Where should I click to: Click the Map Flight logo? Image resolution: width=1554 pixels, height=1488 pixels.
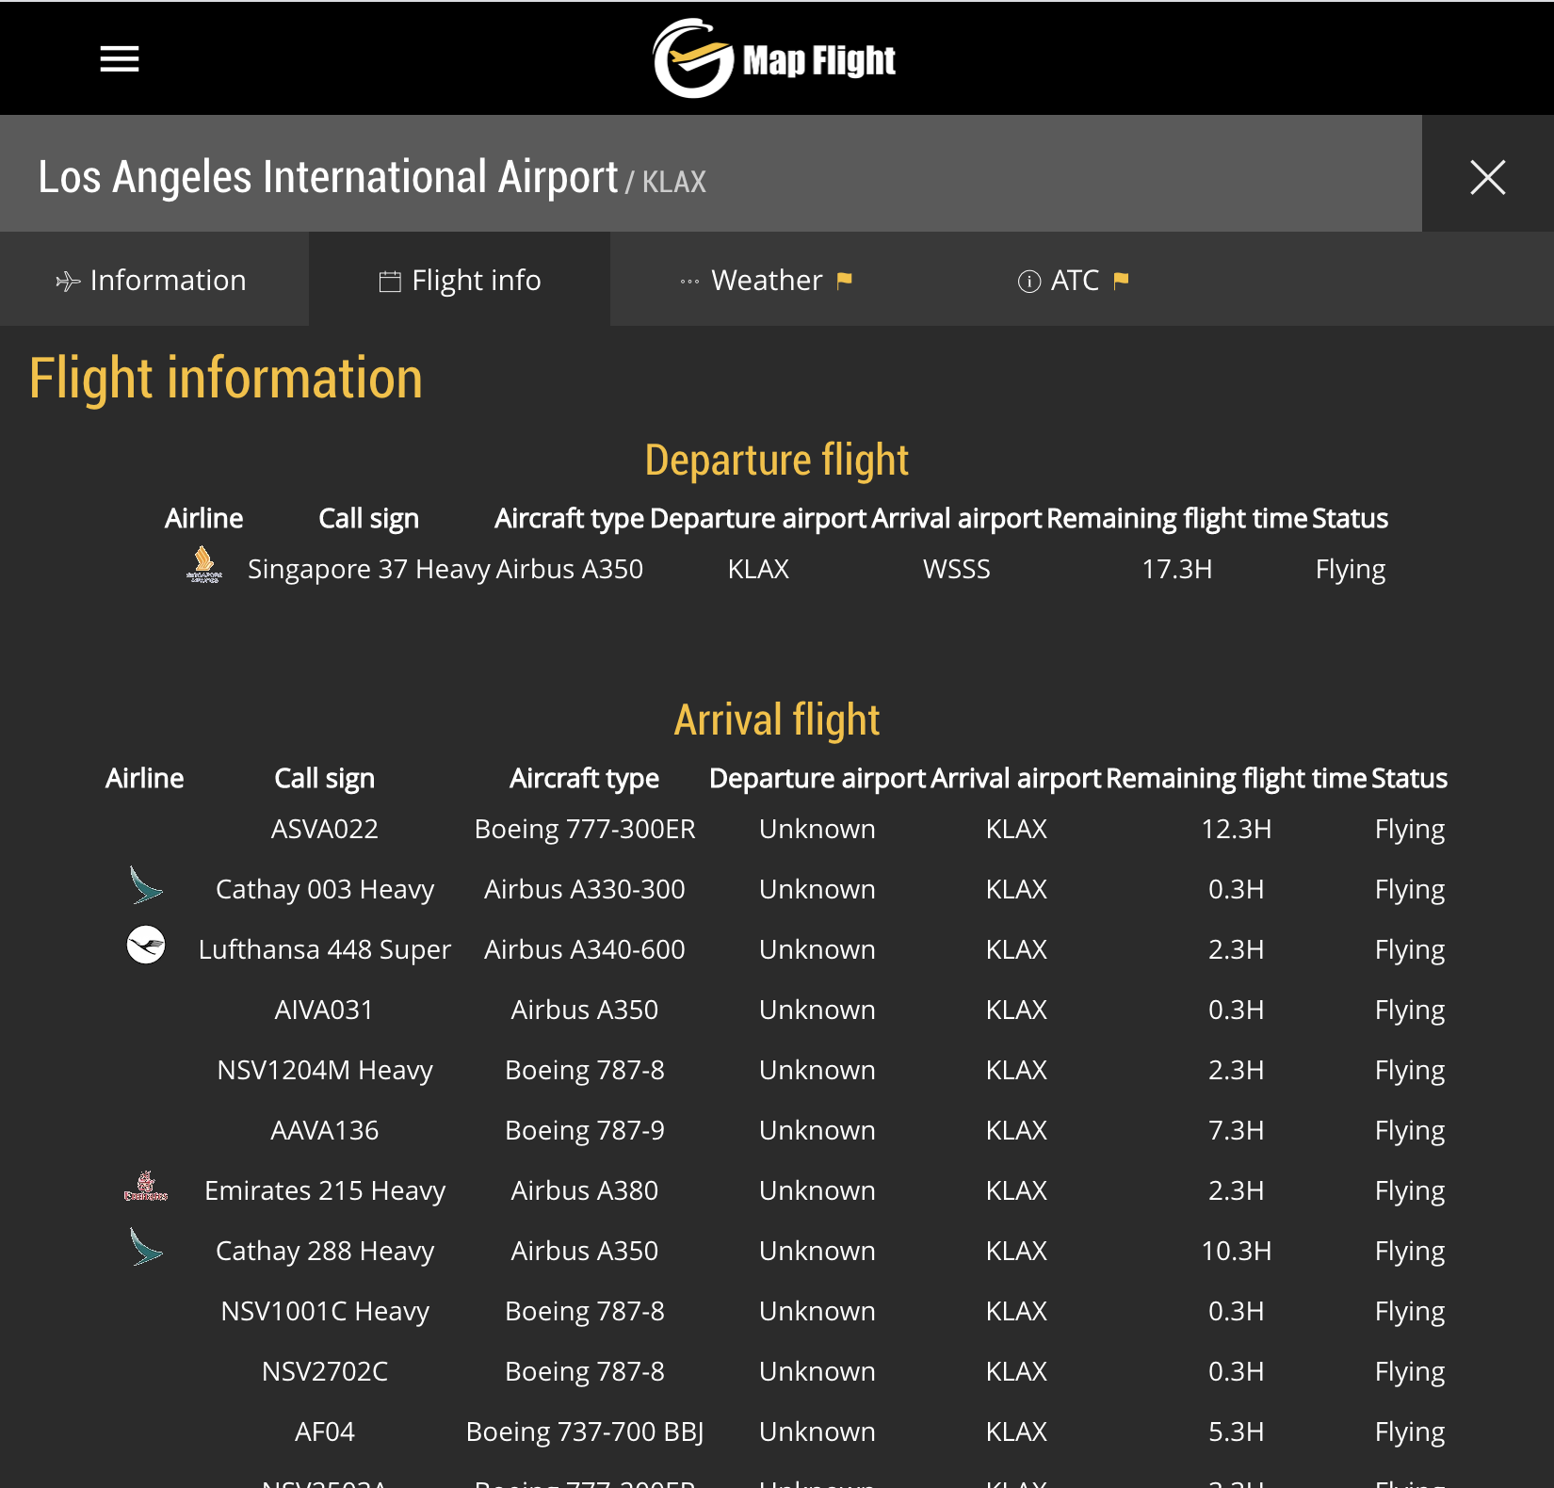pos(775,59)
